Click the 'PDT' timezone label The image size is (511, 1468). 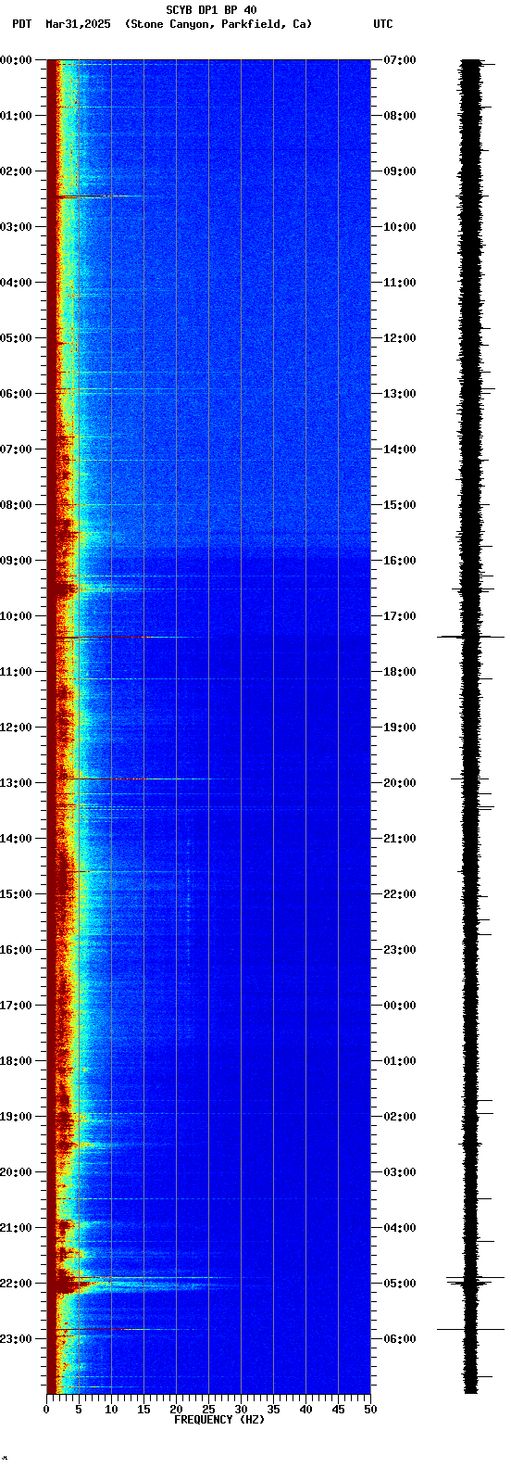(x=21, y=24)
